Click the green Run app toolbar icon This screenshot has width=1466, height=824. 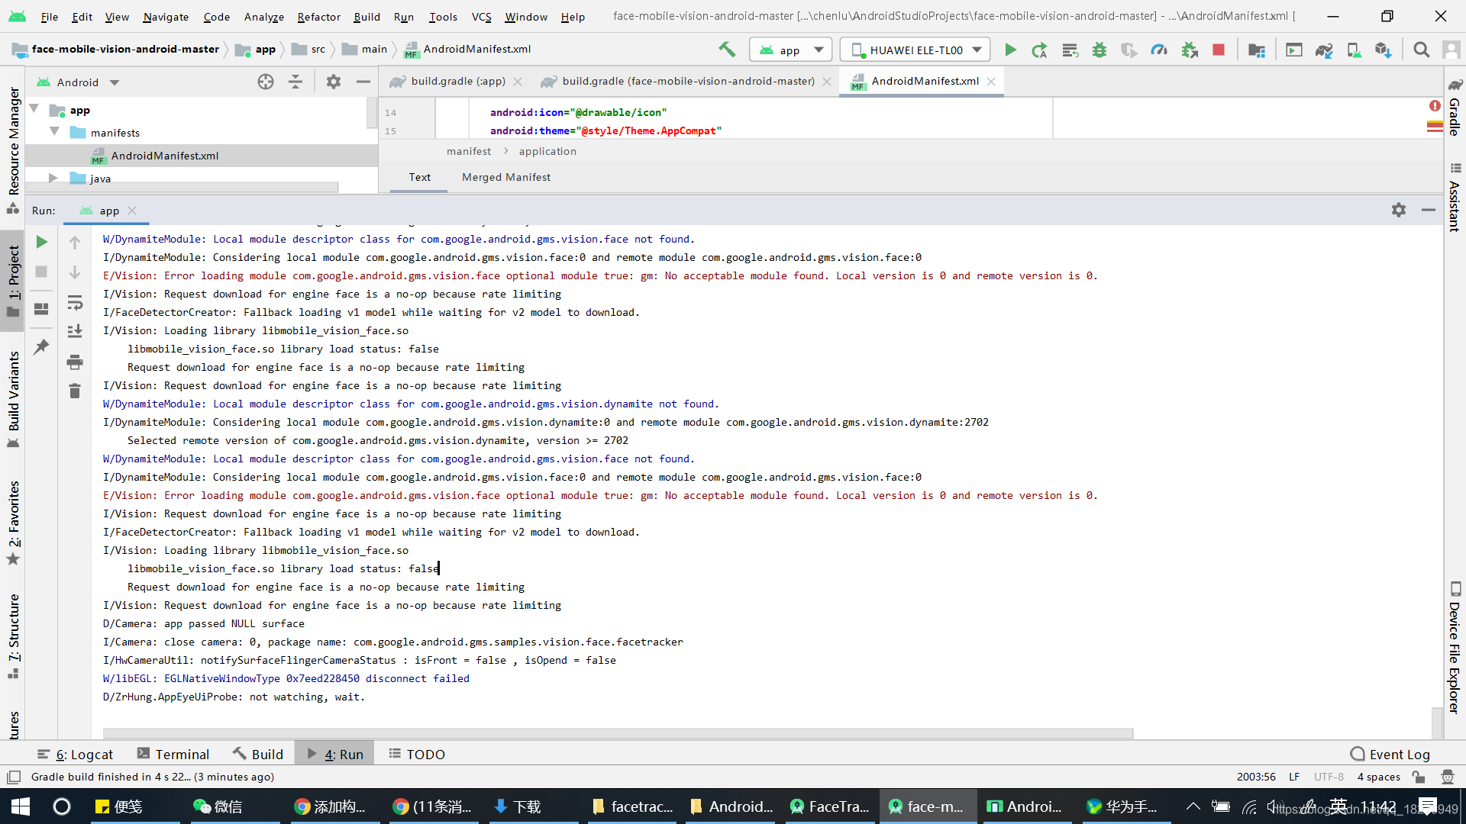(1010, 50)
